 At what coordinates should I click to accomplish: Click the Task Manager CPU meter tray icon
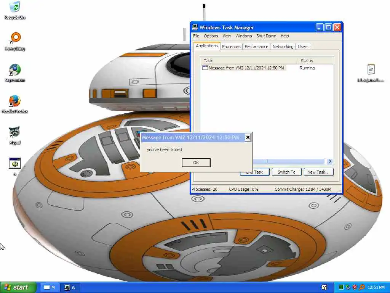tap(341, 287)
